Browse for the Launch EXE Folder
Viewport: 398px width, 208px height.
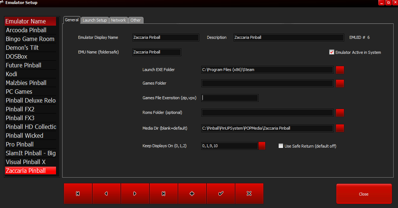[x=340, y=70]
